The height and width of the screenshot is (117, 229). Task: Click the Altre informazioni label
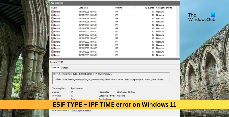tap(61, 110)
